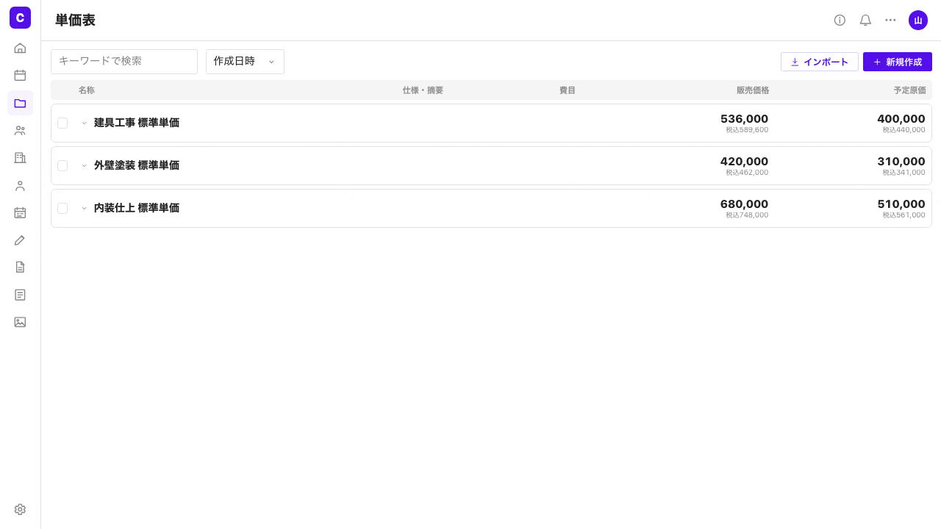Expand the 外壁塗装 標準単価 row
Viewport: 941px width, 529px height.
(x=84, y=165)
